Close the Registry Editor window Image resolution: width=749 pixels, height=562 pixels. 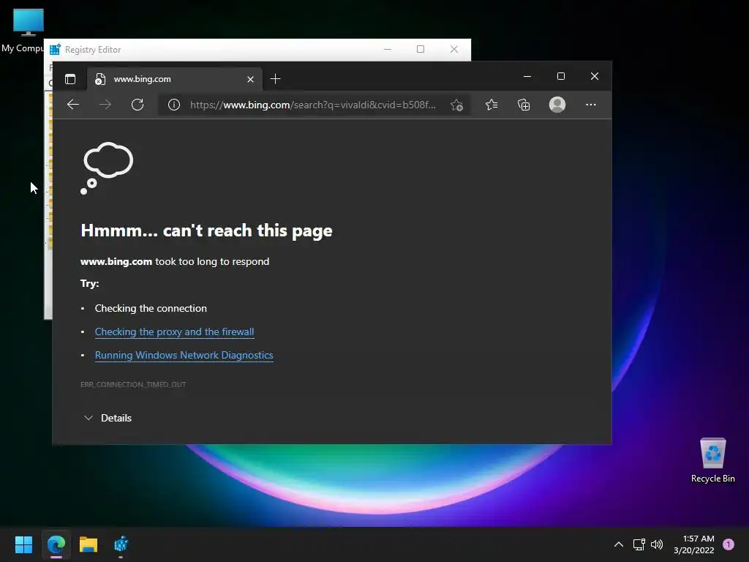(453, 49)
